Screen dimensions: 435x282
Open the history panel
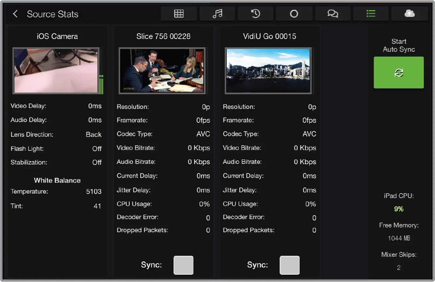pos(255,13)
